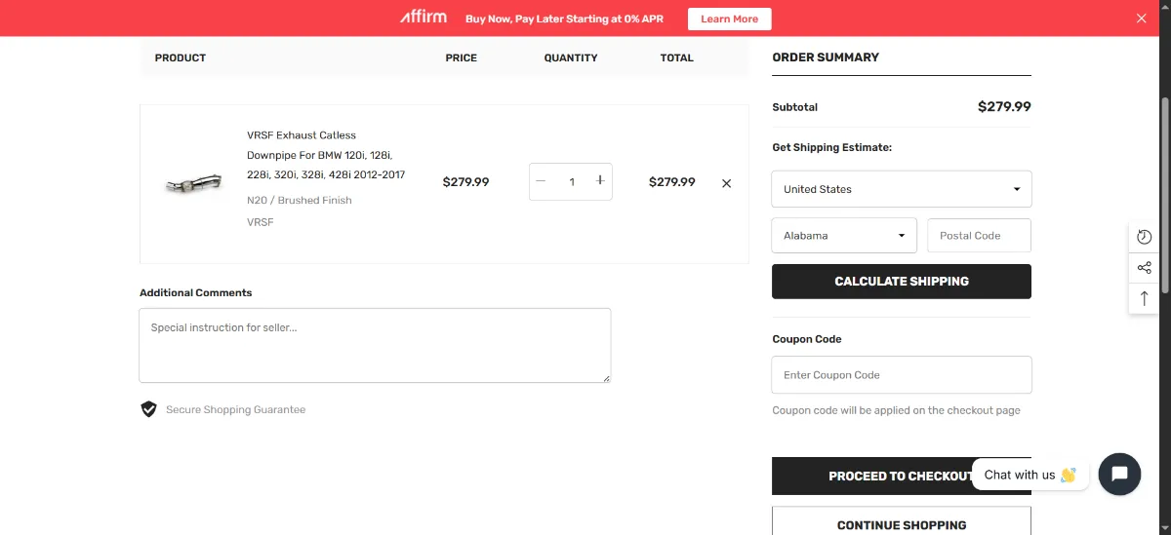Click the share icon in side toolbar
This screenshot has width=1171, height=535.
pyautogui.click(x=1145, y=268)
